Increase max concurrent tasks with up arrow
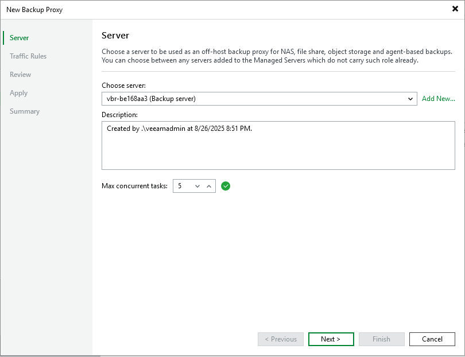Screen dimensions: 465x357 [209, 186]
